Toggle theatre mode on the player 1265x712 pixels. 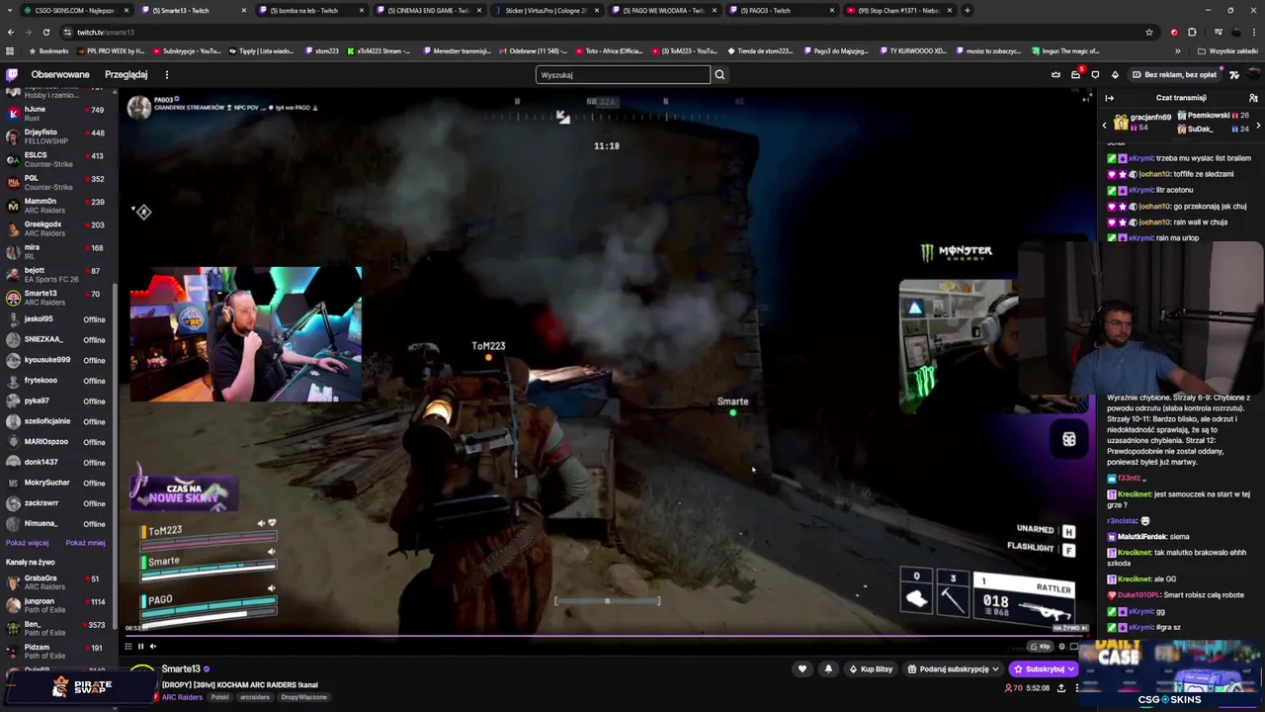point(1074,646)
